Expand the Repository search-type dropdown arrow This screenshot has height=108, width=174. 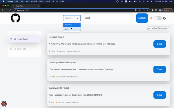click(77, 18)
